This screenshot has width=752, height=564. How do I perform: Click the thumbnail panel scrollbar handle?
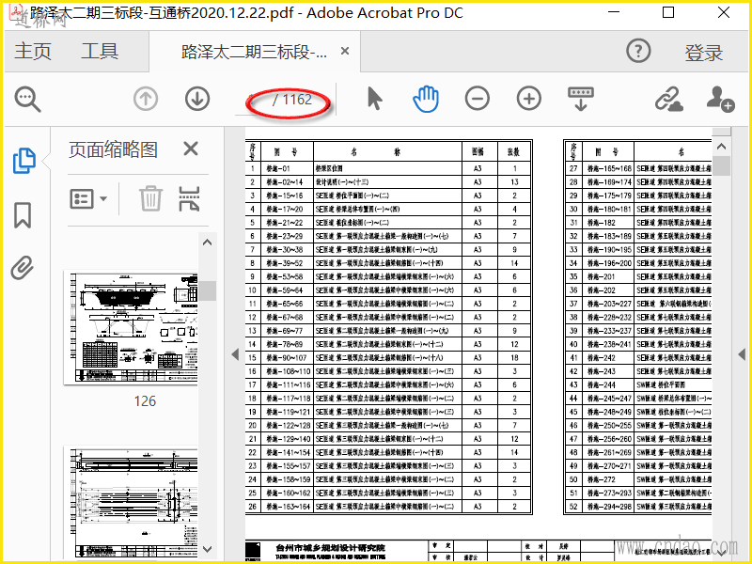tap(208, 290)
